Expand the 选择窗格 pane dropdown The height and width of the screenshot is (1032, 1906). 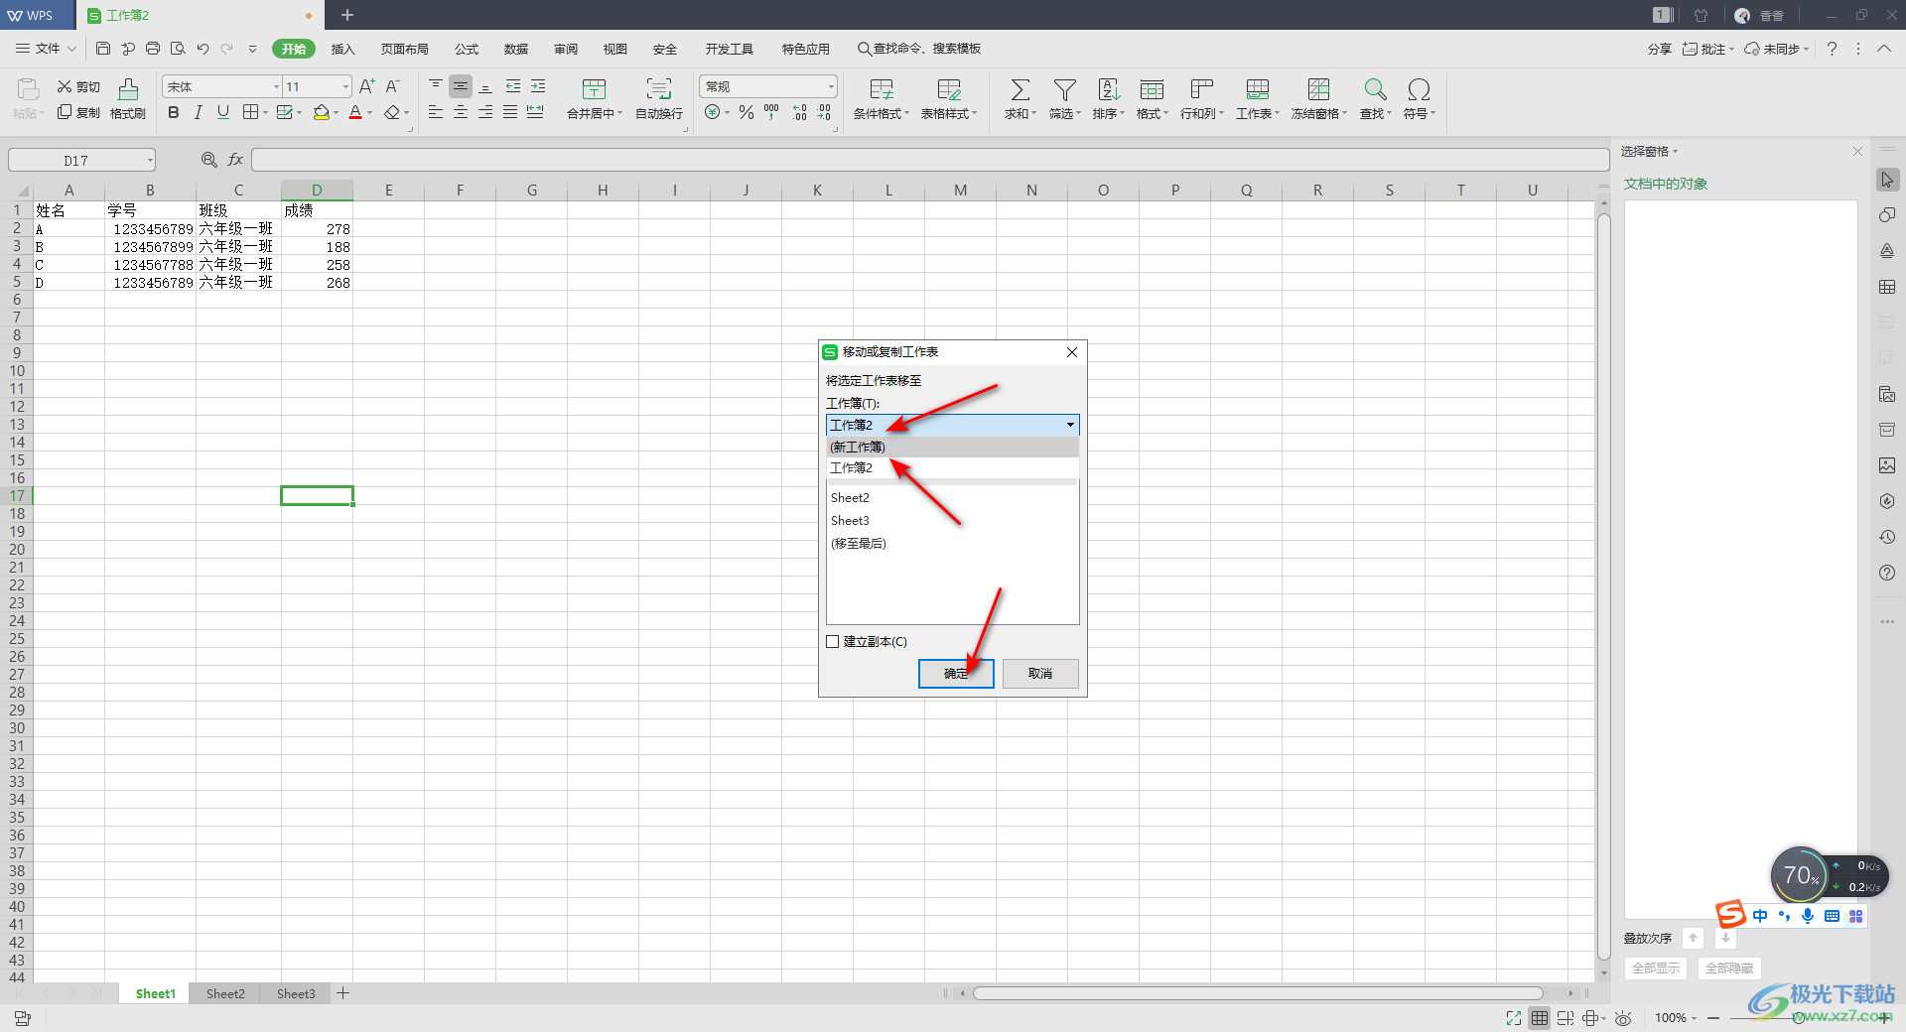point(1675,152)
